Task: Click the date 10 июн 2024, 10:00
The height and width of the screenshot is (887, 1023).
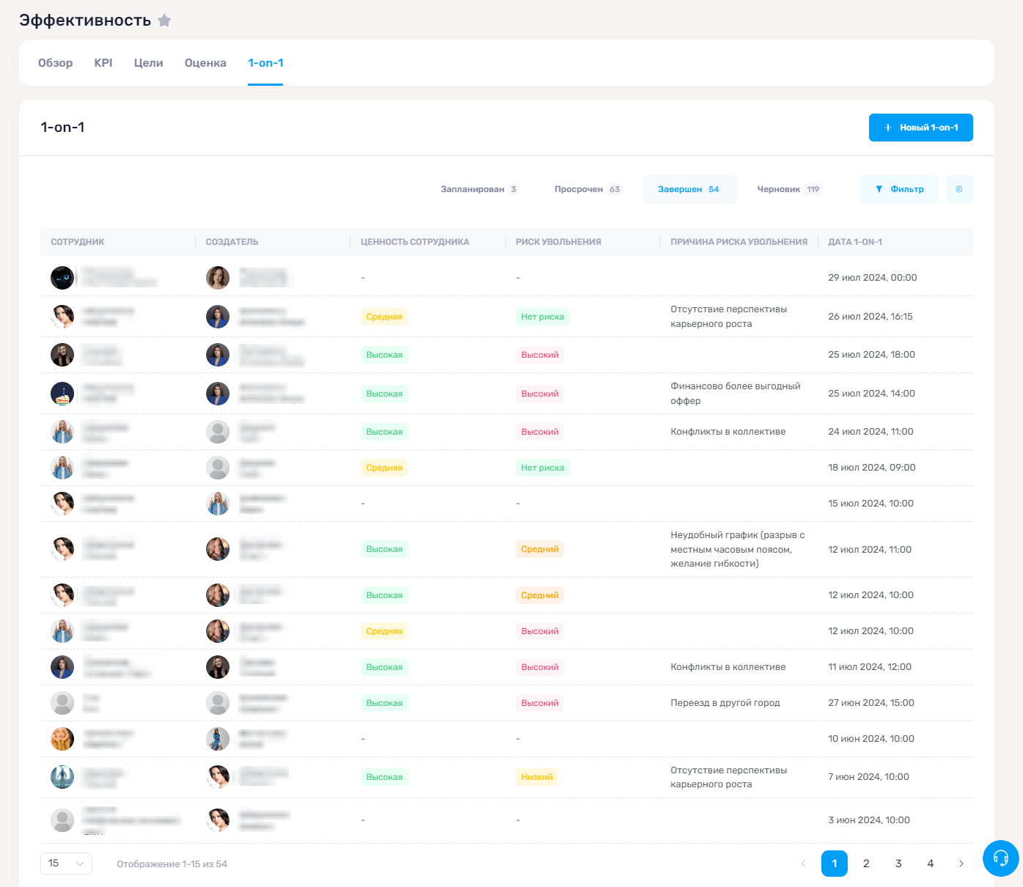Action: point(871,739)
